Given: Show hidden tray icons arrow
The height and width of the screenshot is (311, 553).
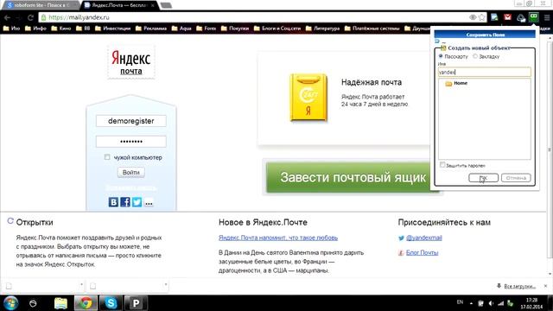Looking at the screenshot, I should coord(471,303).
